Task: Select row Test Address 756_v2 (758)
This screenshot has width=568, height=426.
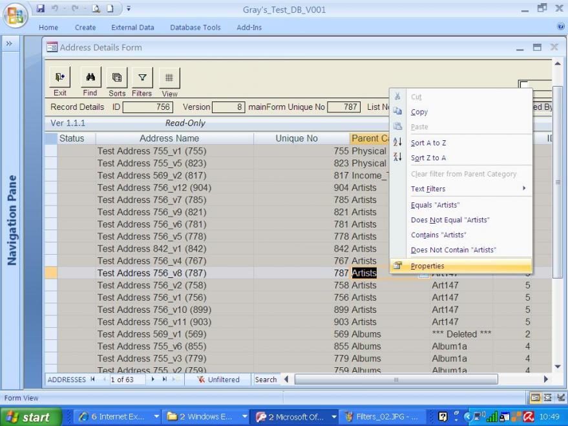Action: [x=152, y=285]
